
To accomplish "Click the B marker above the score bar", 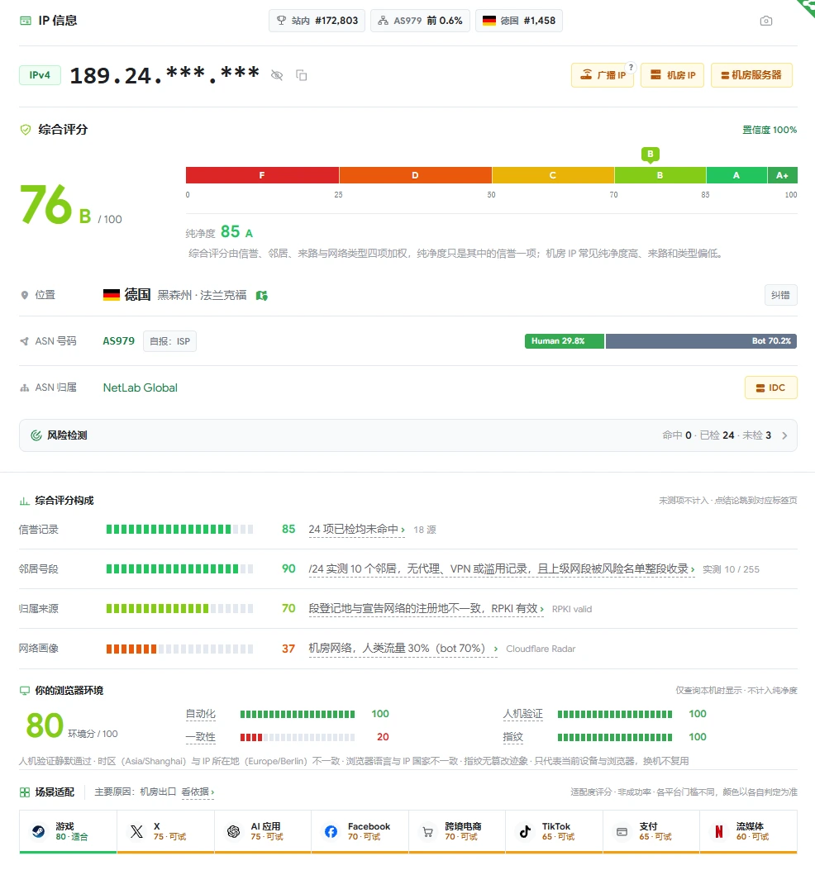I will 651,154.
